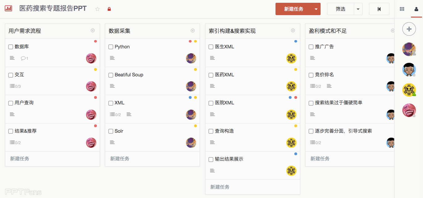Viewport: 423px width, 198px height.
Task: Add a new member with plus icon
Action: (x=409, y=29)
